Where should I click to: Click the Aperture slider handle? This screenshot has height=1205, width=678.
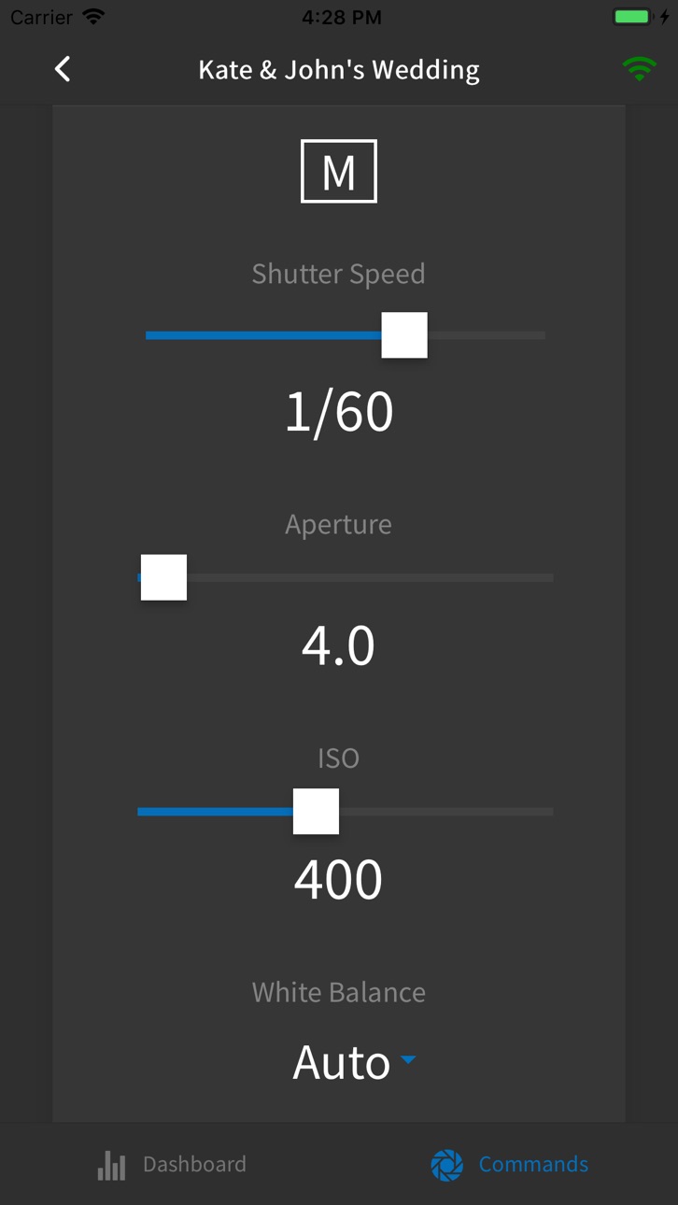pos(163,577)
